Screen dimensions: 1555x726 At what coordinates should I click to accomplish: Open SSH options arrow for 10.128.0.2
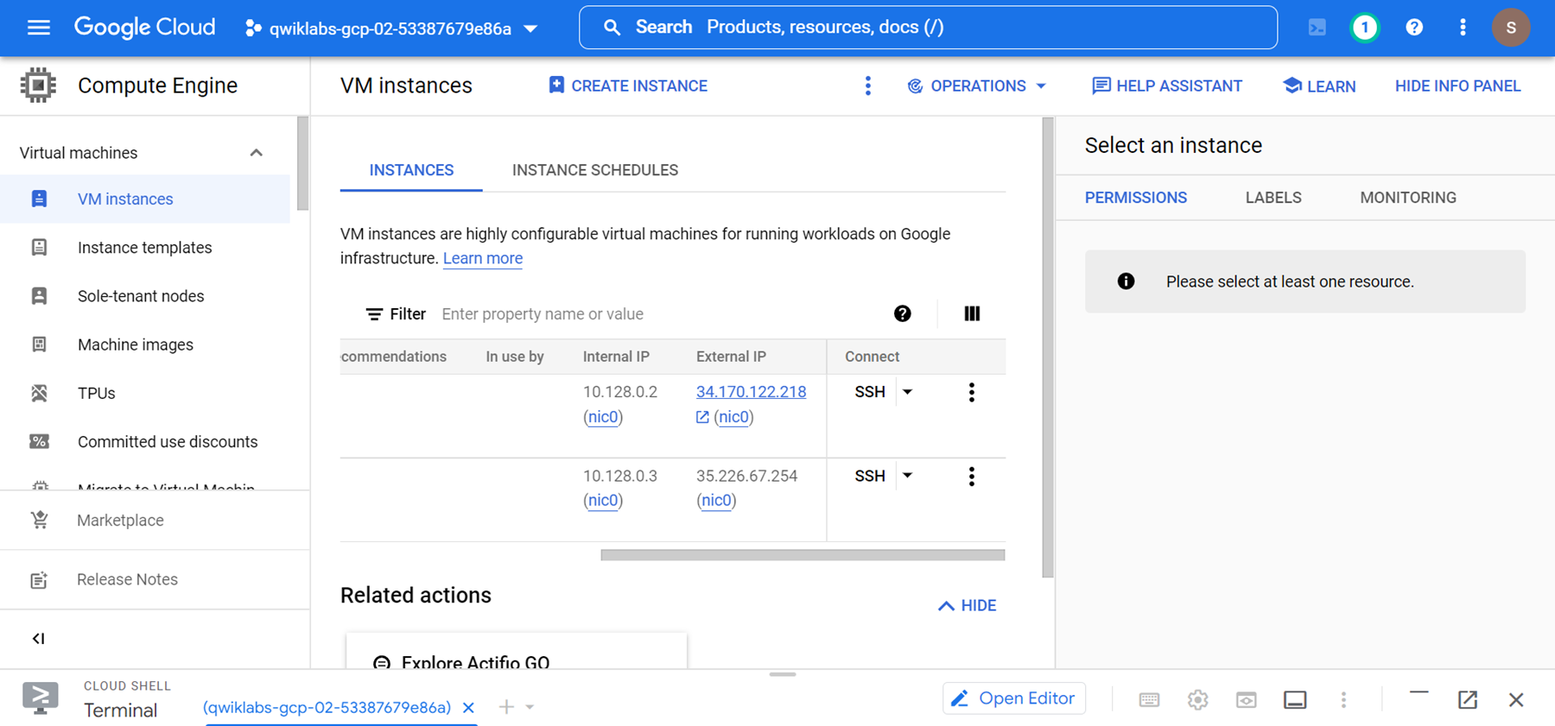tap(907, 392)
